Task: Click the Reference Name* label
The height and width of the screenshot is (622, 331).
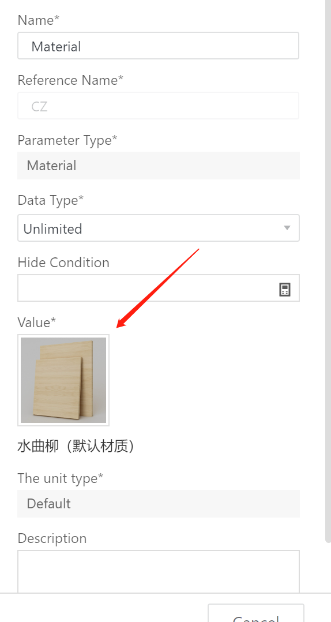Action: point(70,80)
